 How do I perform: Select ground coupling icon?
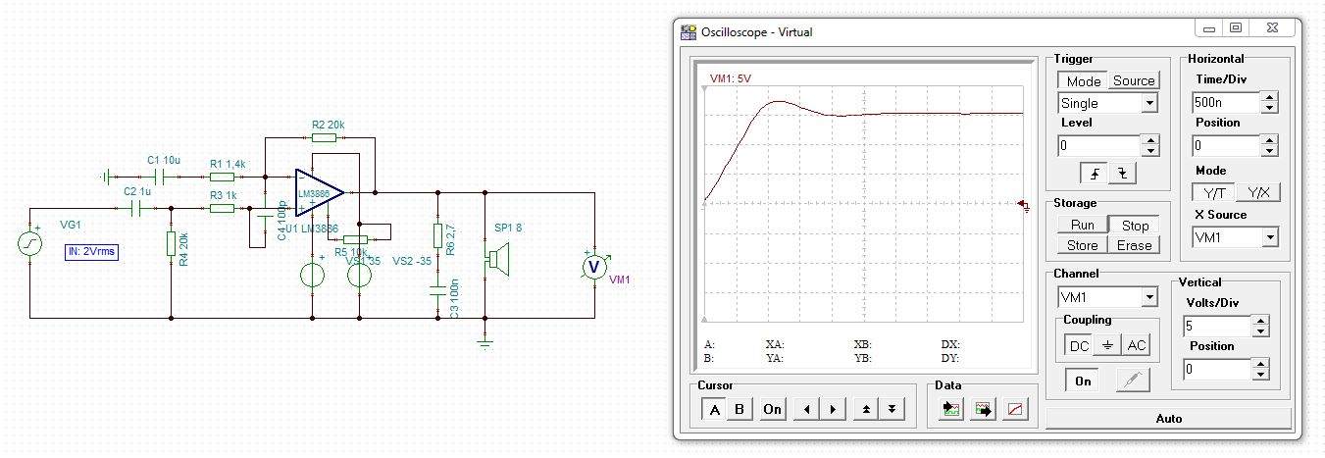[1107, 345]
